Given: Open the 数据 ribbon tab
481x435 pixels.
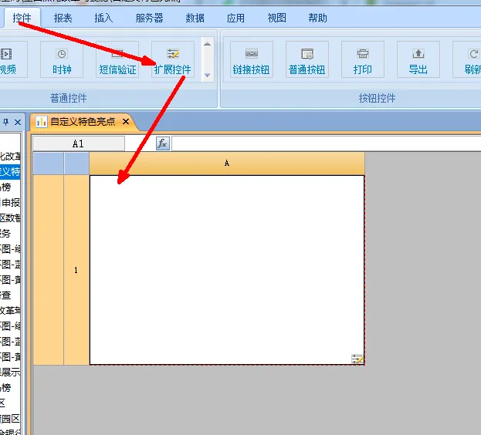Looking at the screenshot, I should click(195, 18).
